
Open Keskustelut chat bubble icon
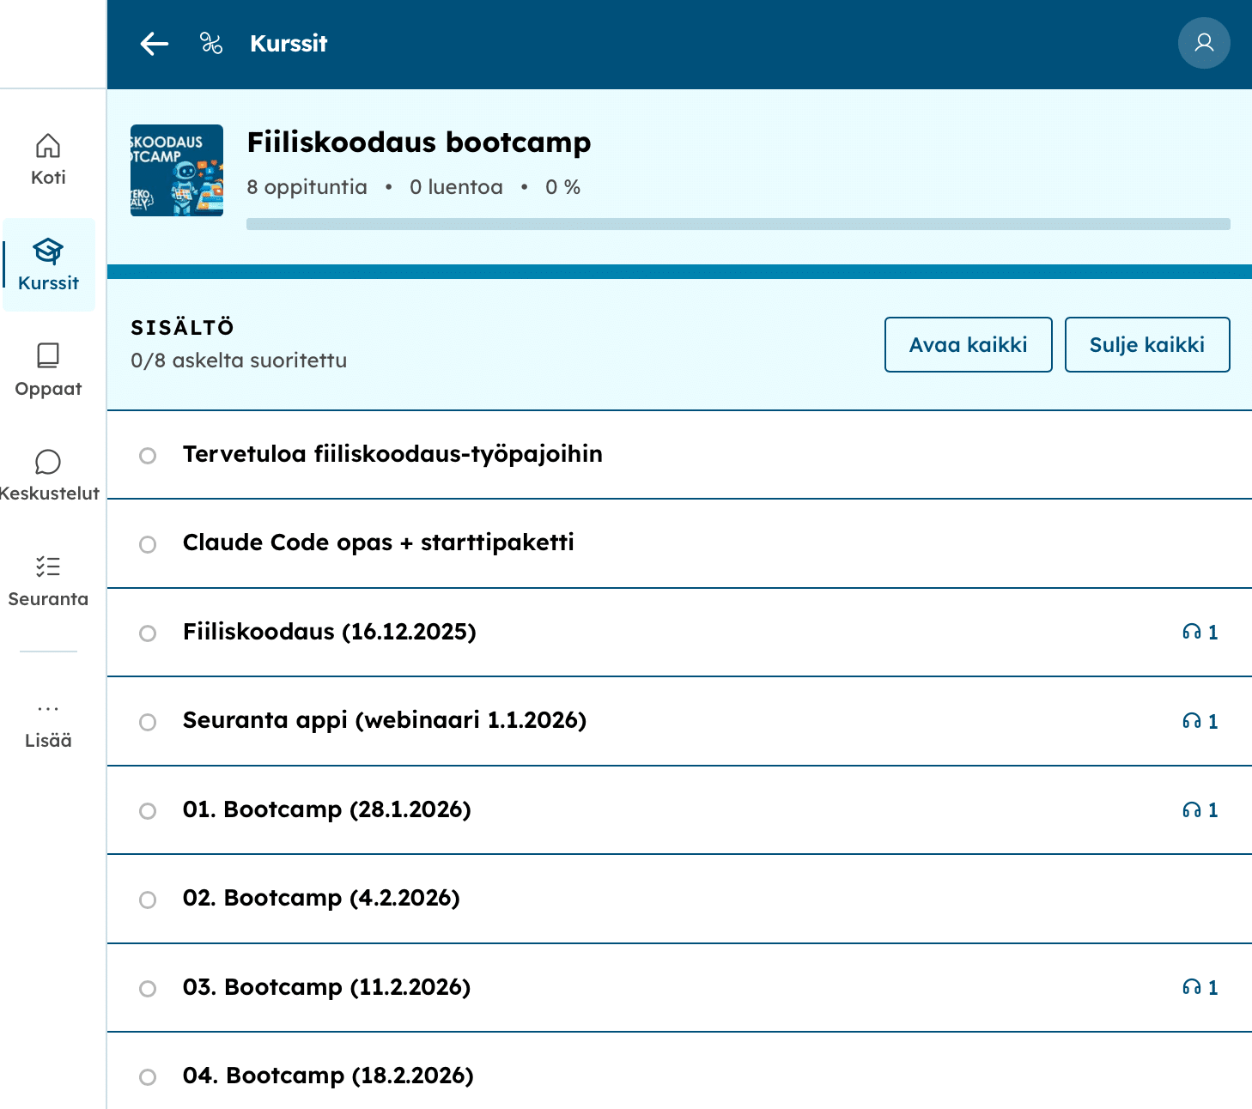click(48, 463)
